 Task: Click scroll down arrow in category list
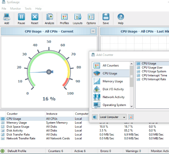(x=131, y=106)
